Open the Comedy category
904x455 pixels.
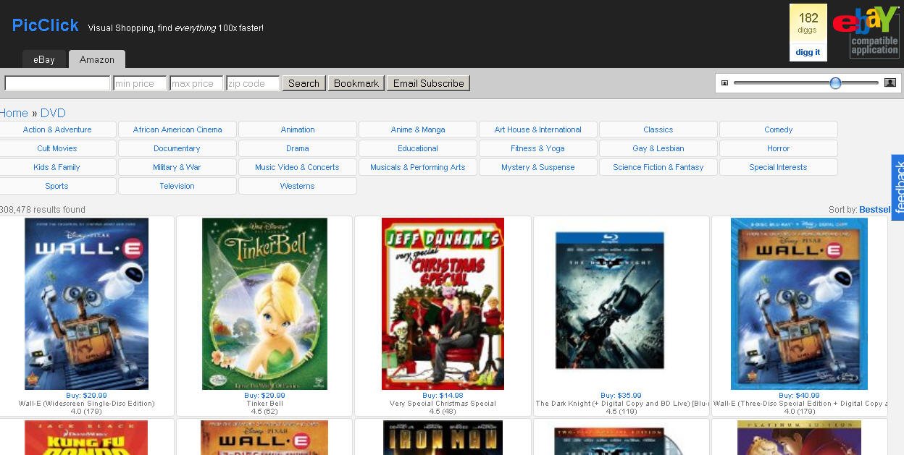click(779, 129)
